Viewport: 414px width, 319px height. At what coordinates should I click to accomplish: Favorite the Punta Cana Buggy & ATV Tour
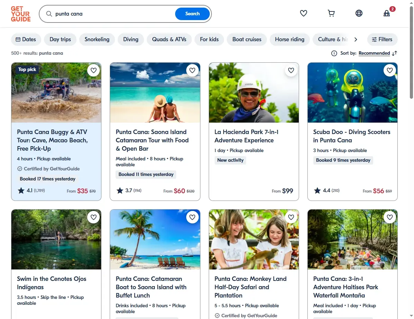(x=93, y=70)
